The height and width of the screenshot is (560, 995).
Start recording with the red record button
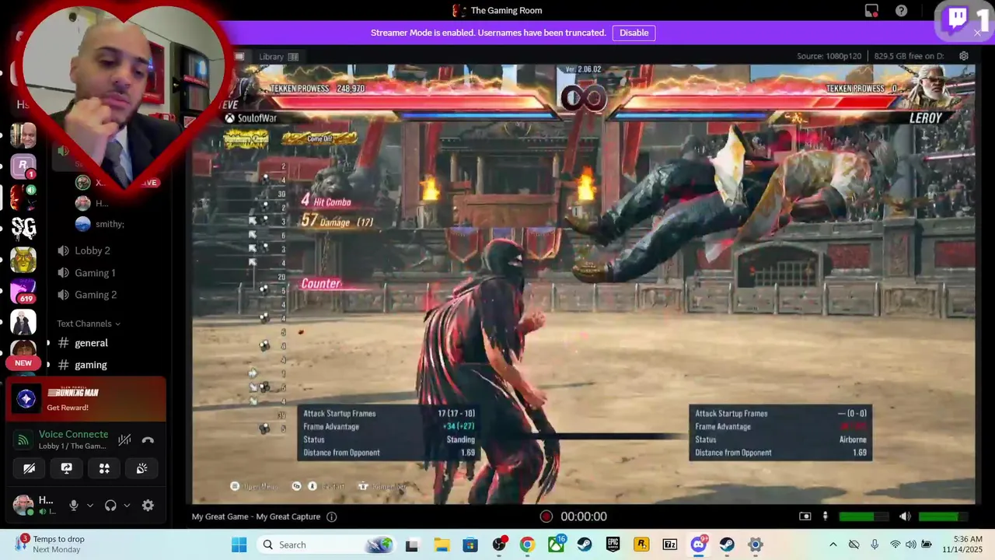tap(546, 516)
